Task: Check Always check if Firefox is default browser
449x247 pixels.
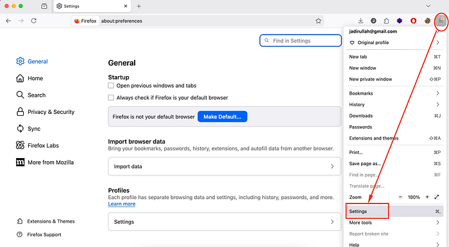Action: click(111, 98)
